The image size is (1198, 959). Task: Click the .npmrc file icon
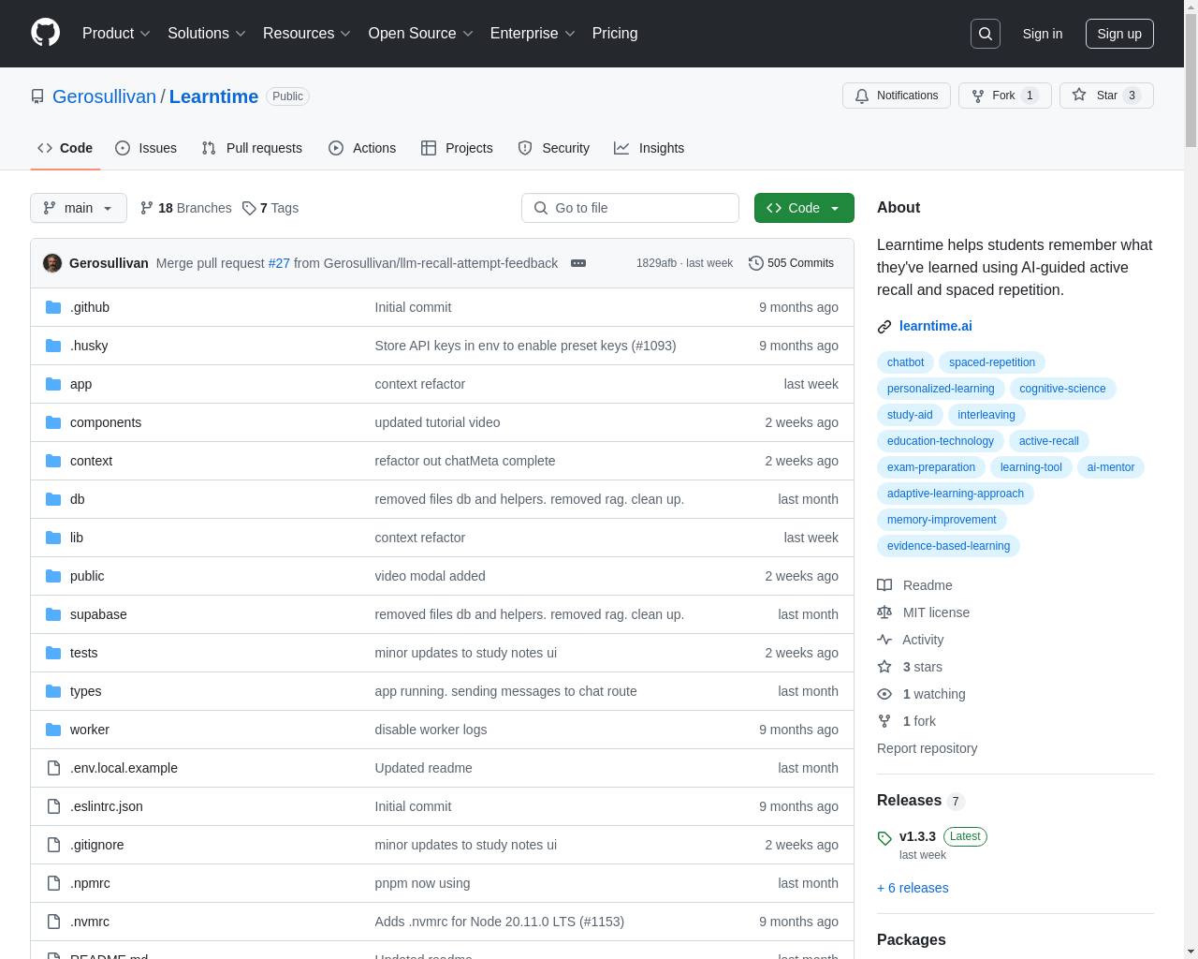coord(53,883)
